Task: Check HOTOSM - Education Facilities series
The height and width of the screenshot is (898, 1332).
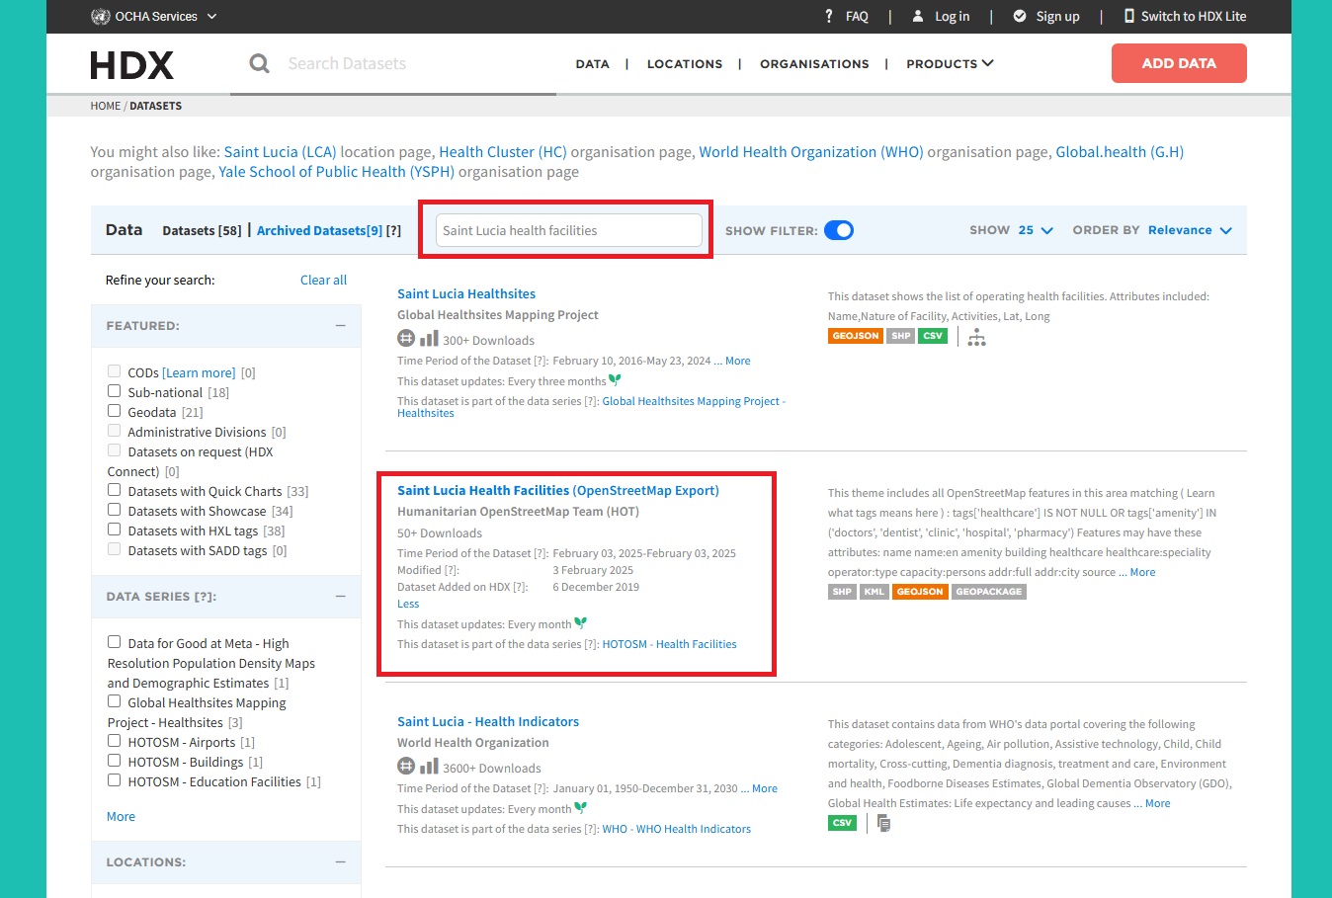Action: click(x=114, y=780)
